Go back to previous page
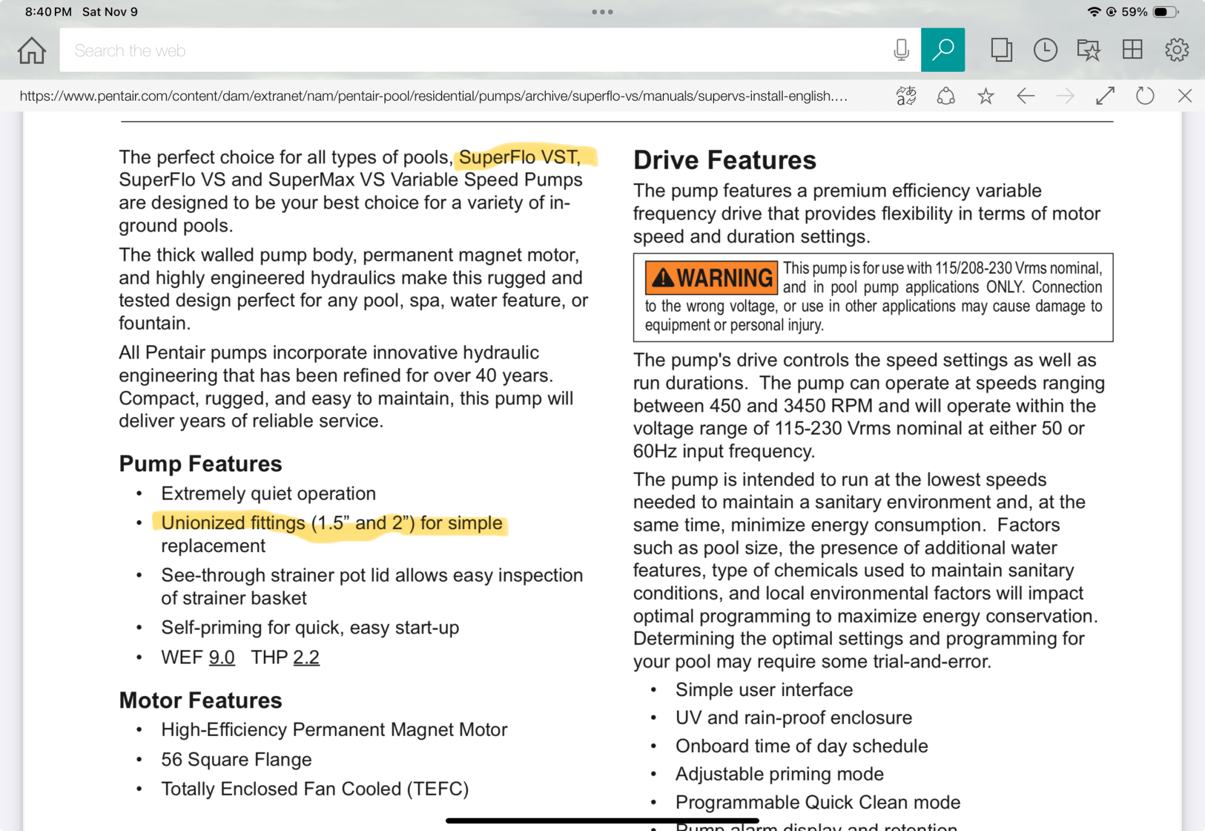The width and height of the screenshot is (1205, 831). point(1025,96)
